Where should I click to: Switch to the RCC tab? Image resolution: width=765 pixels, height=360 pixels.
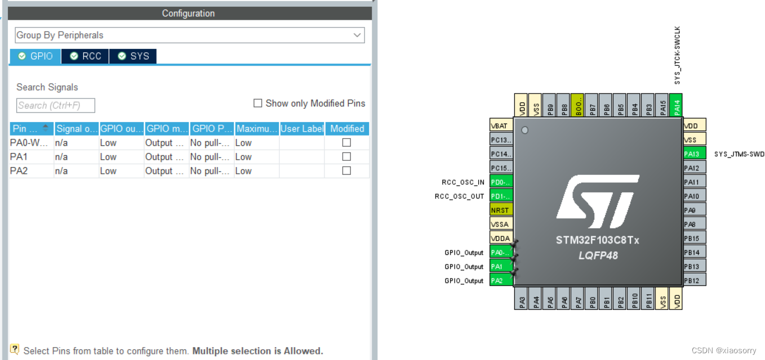point(85,56)
